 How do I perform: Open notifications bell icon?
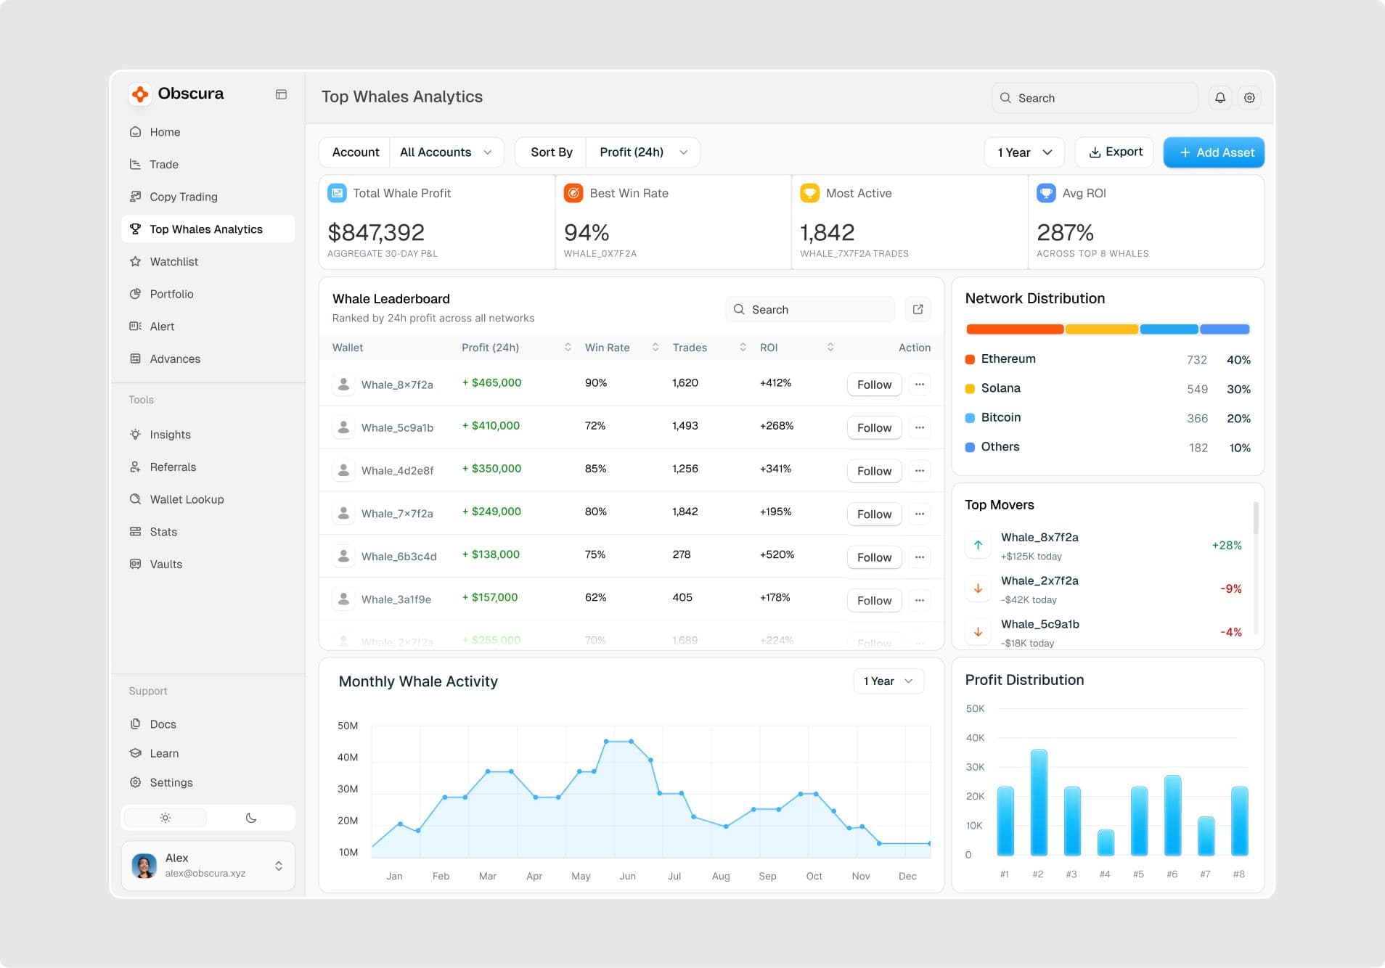(1220, 97)
